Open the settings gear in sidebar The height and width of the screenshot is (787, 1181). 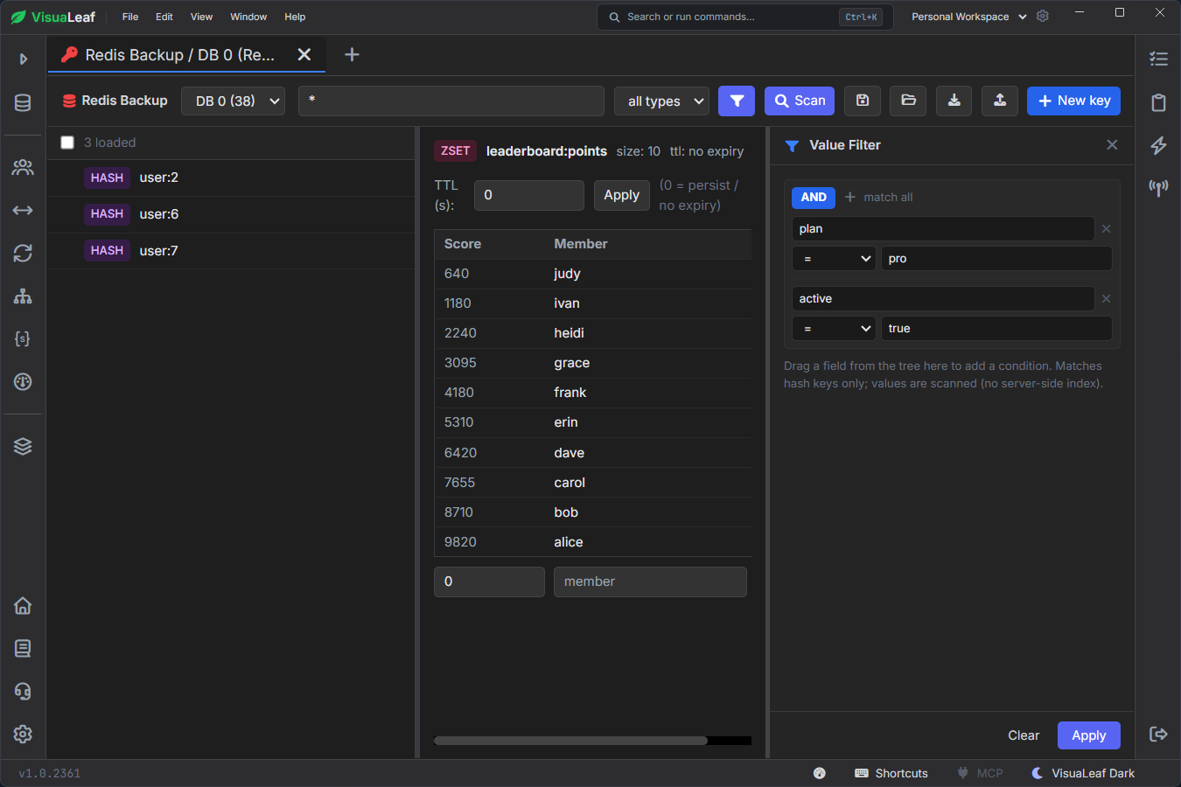point(23,734)
